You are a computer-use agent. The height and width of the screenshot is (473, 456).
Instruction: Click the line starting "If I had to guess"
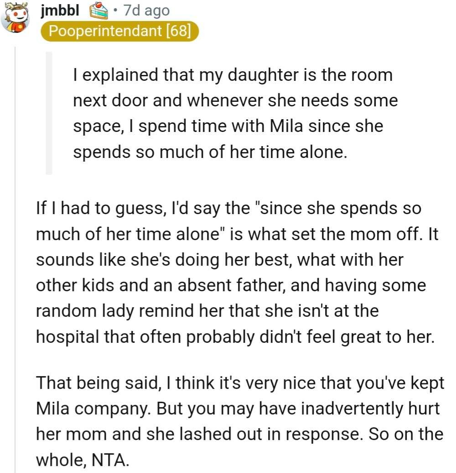click(228, 208)
